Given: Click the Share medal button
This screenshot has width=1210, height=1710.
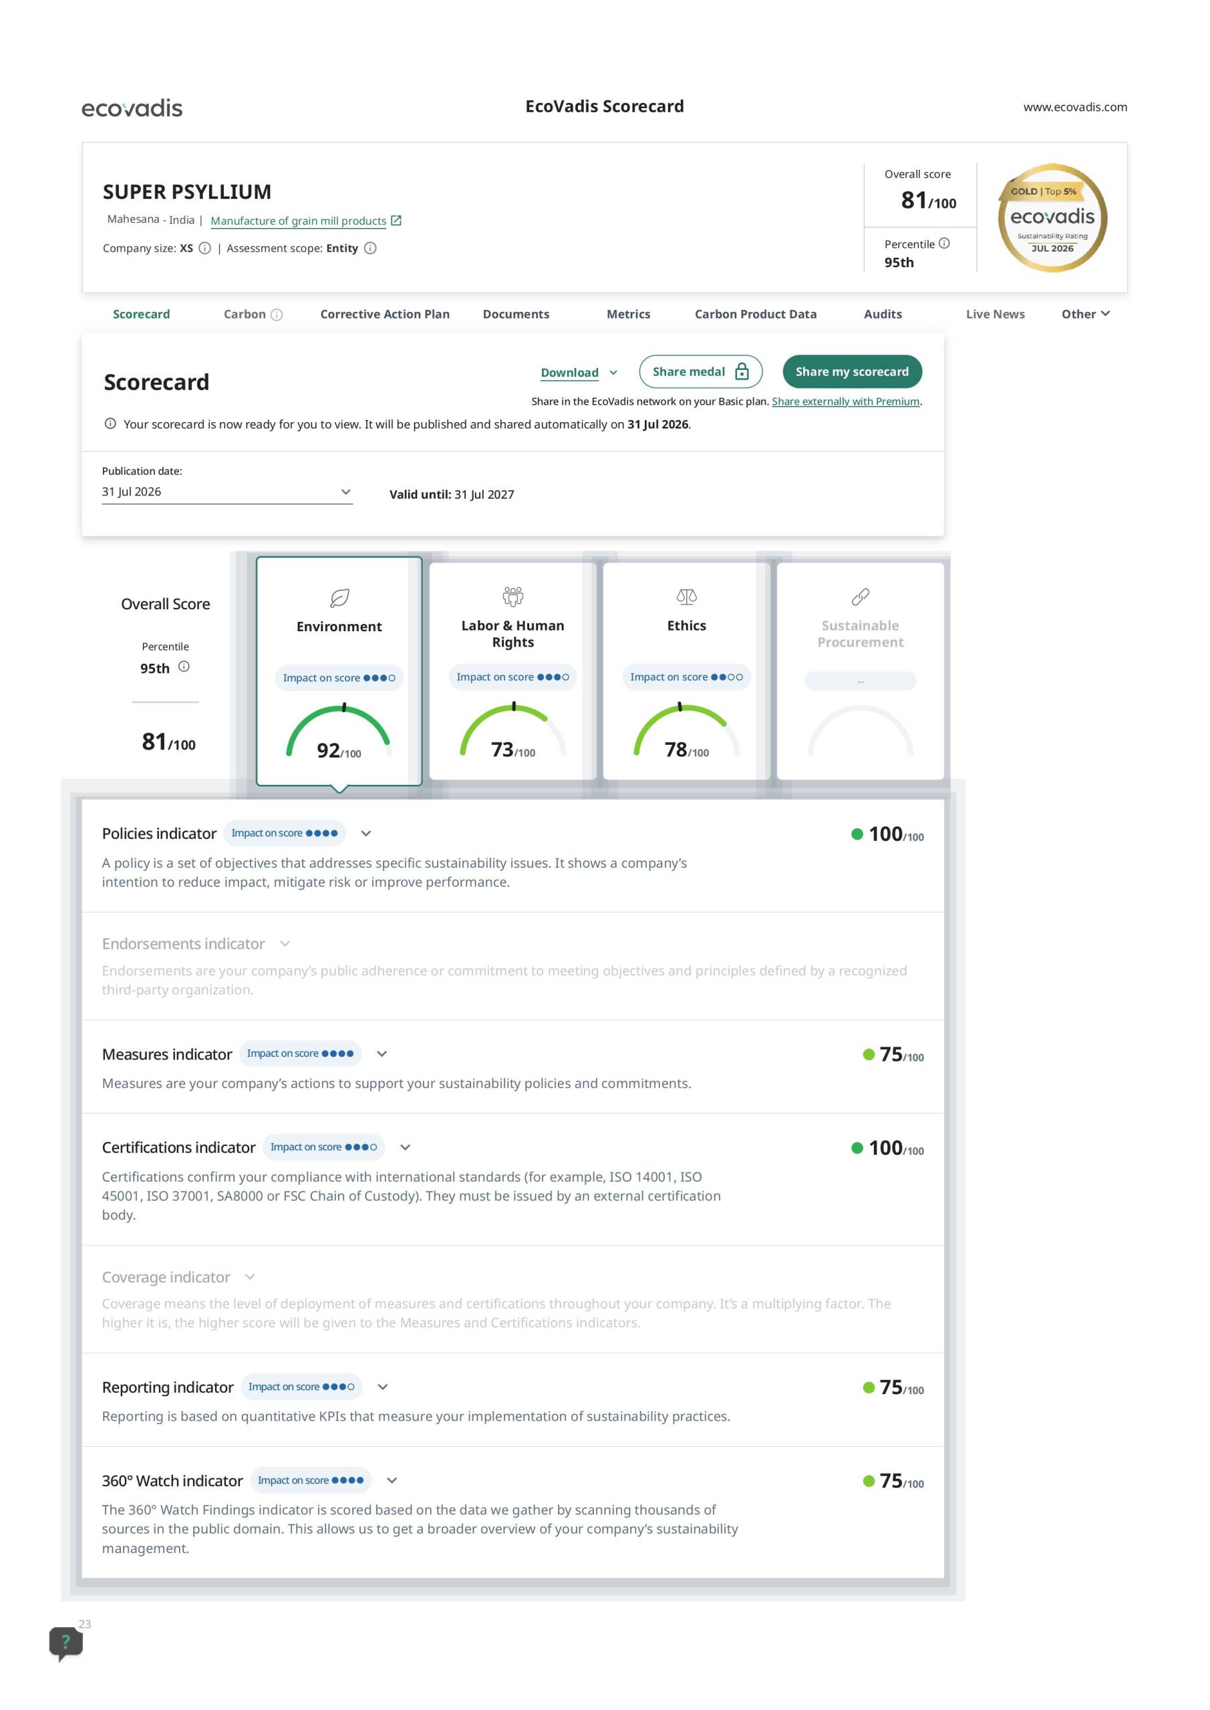Looking at the screenshot, I should pyautogui.click(x=700, y=371).
